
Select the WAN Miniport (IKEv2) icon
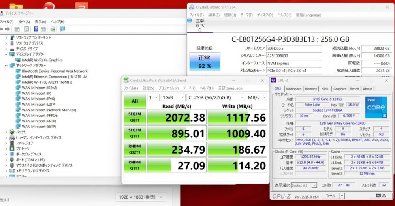18,88
